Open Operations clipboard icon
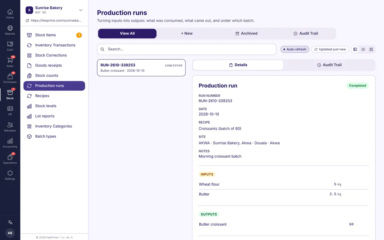Screen dimensions: 384x240 click(x=10, y=157)
